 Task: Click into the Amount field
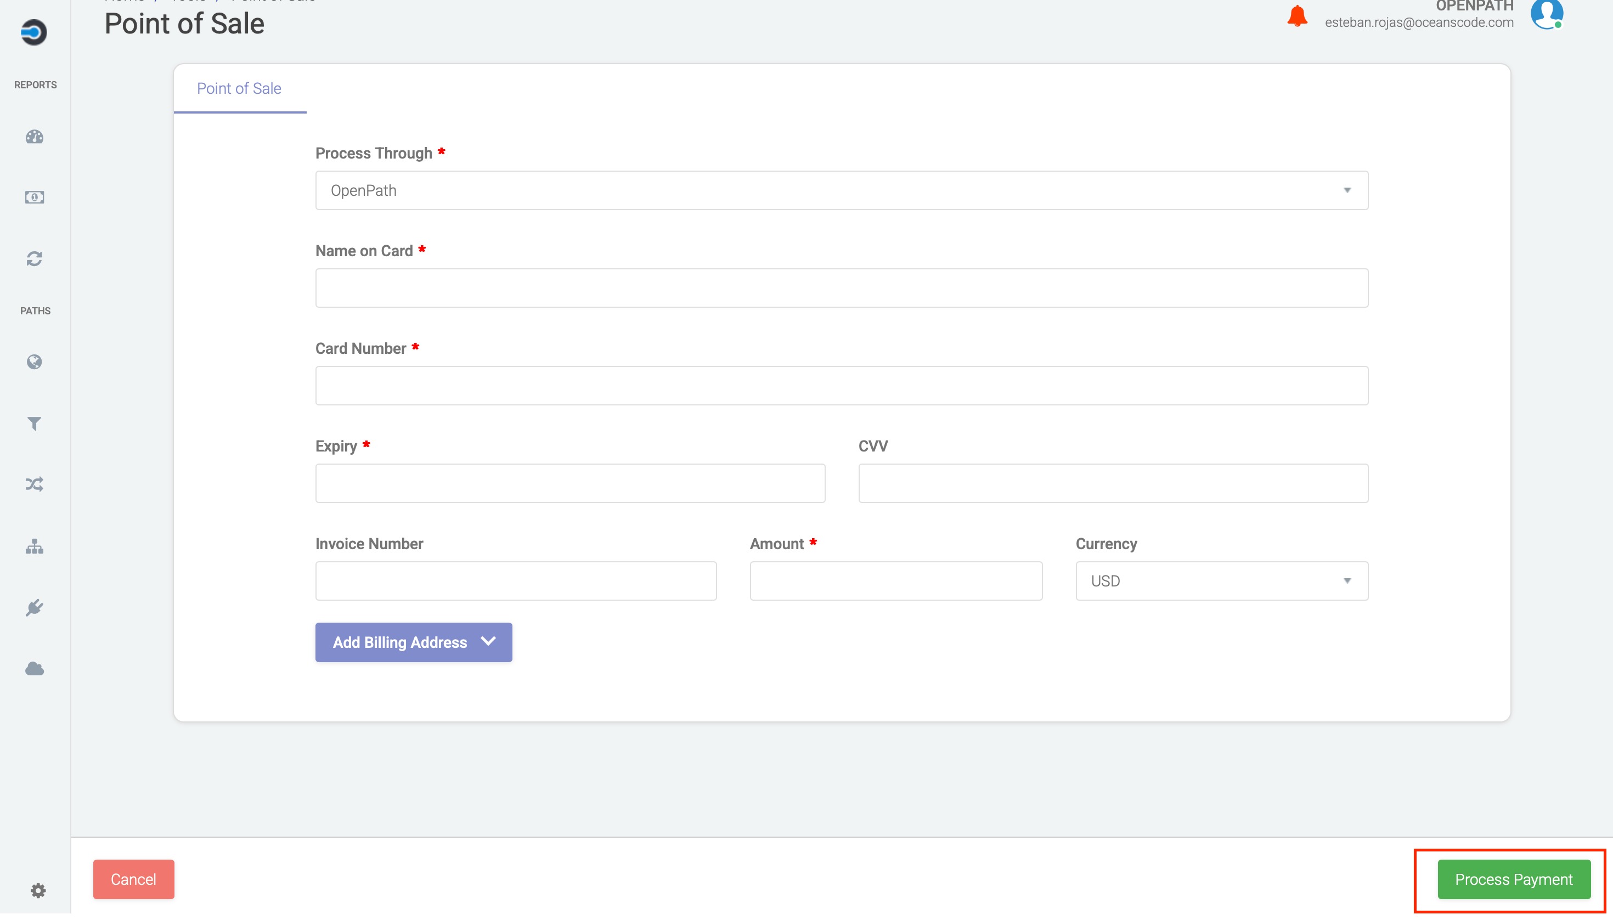pyautogui.click(x=896, y=580)
